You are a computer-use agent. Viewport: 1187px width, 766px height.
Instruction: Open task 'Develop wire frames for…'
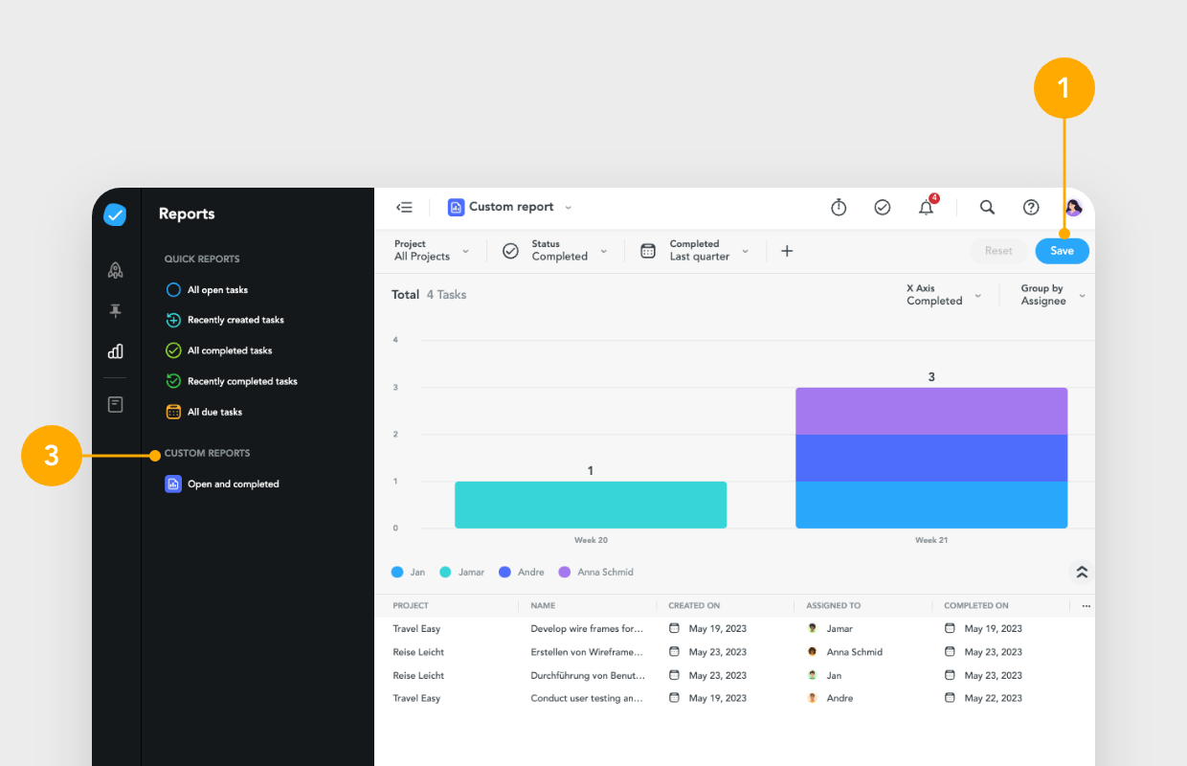click(x=587, y=629)
